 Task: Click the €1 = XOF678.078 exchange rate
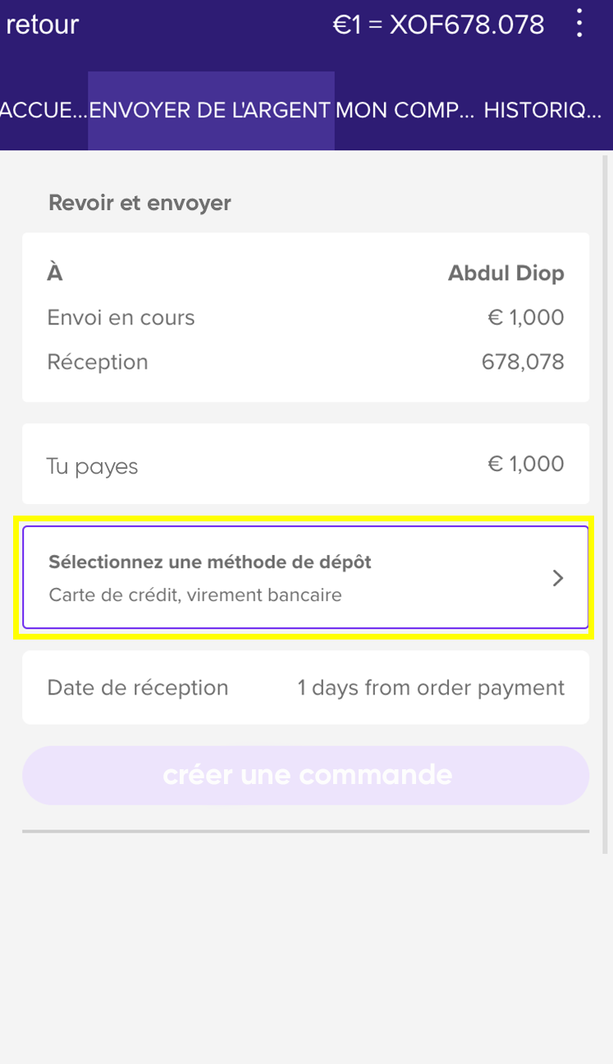(x=438, y=25)
